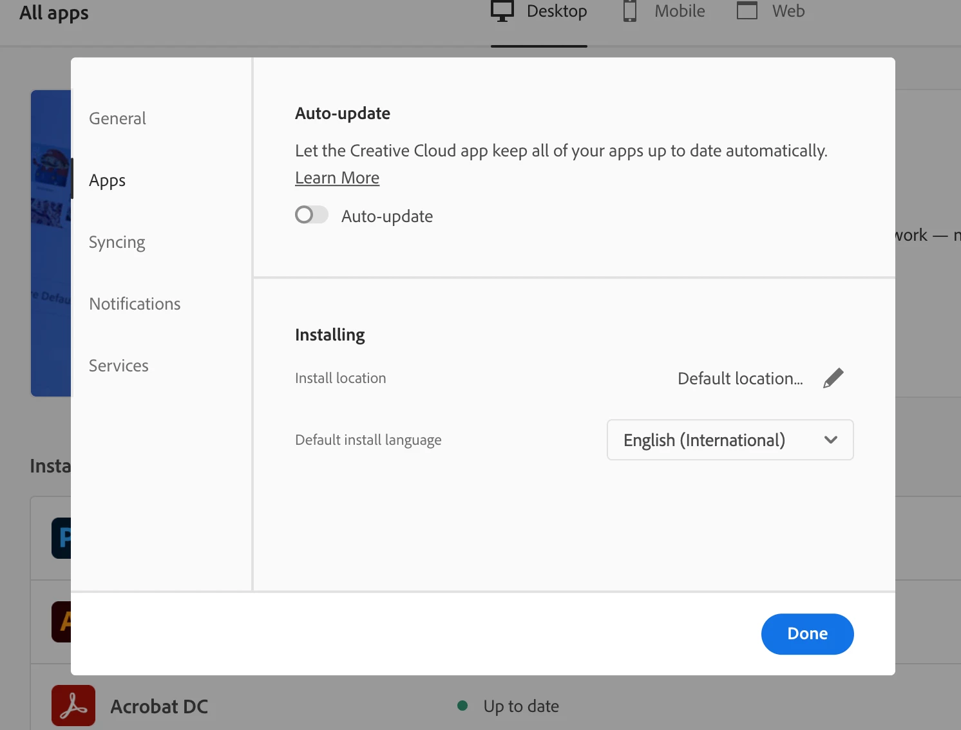
Task: Enable the Auto-update toggle switch
Action: (312, 215)
